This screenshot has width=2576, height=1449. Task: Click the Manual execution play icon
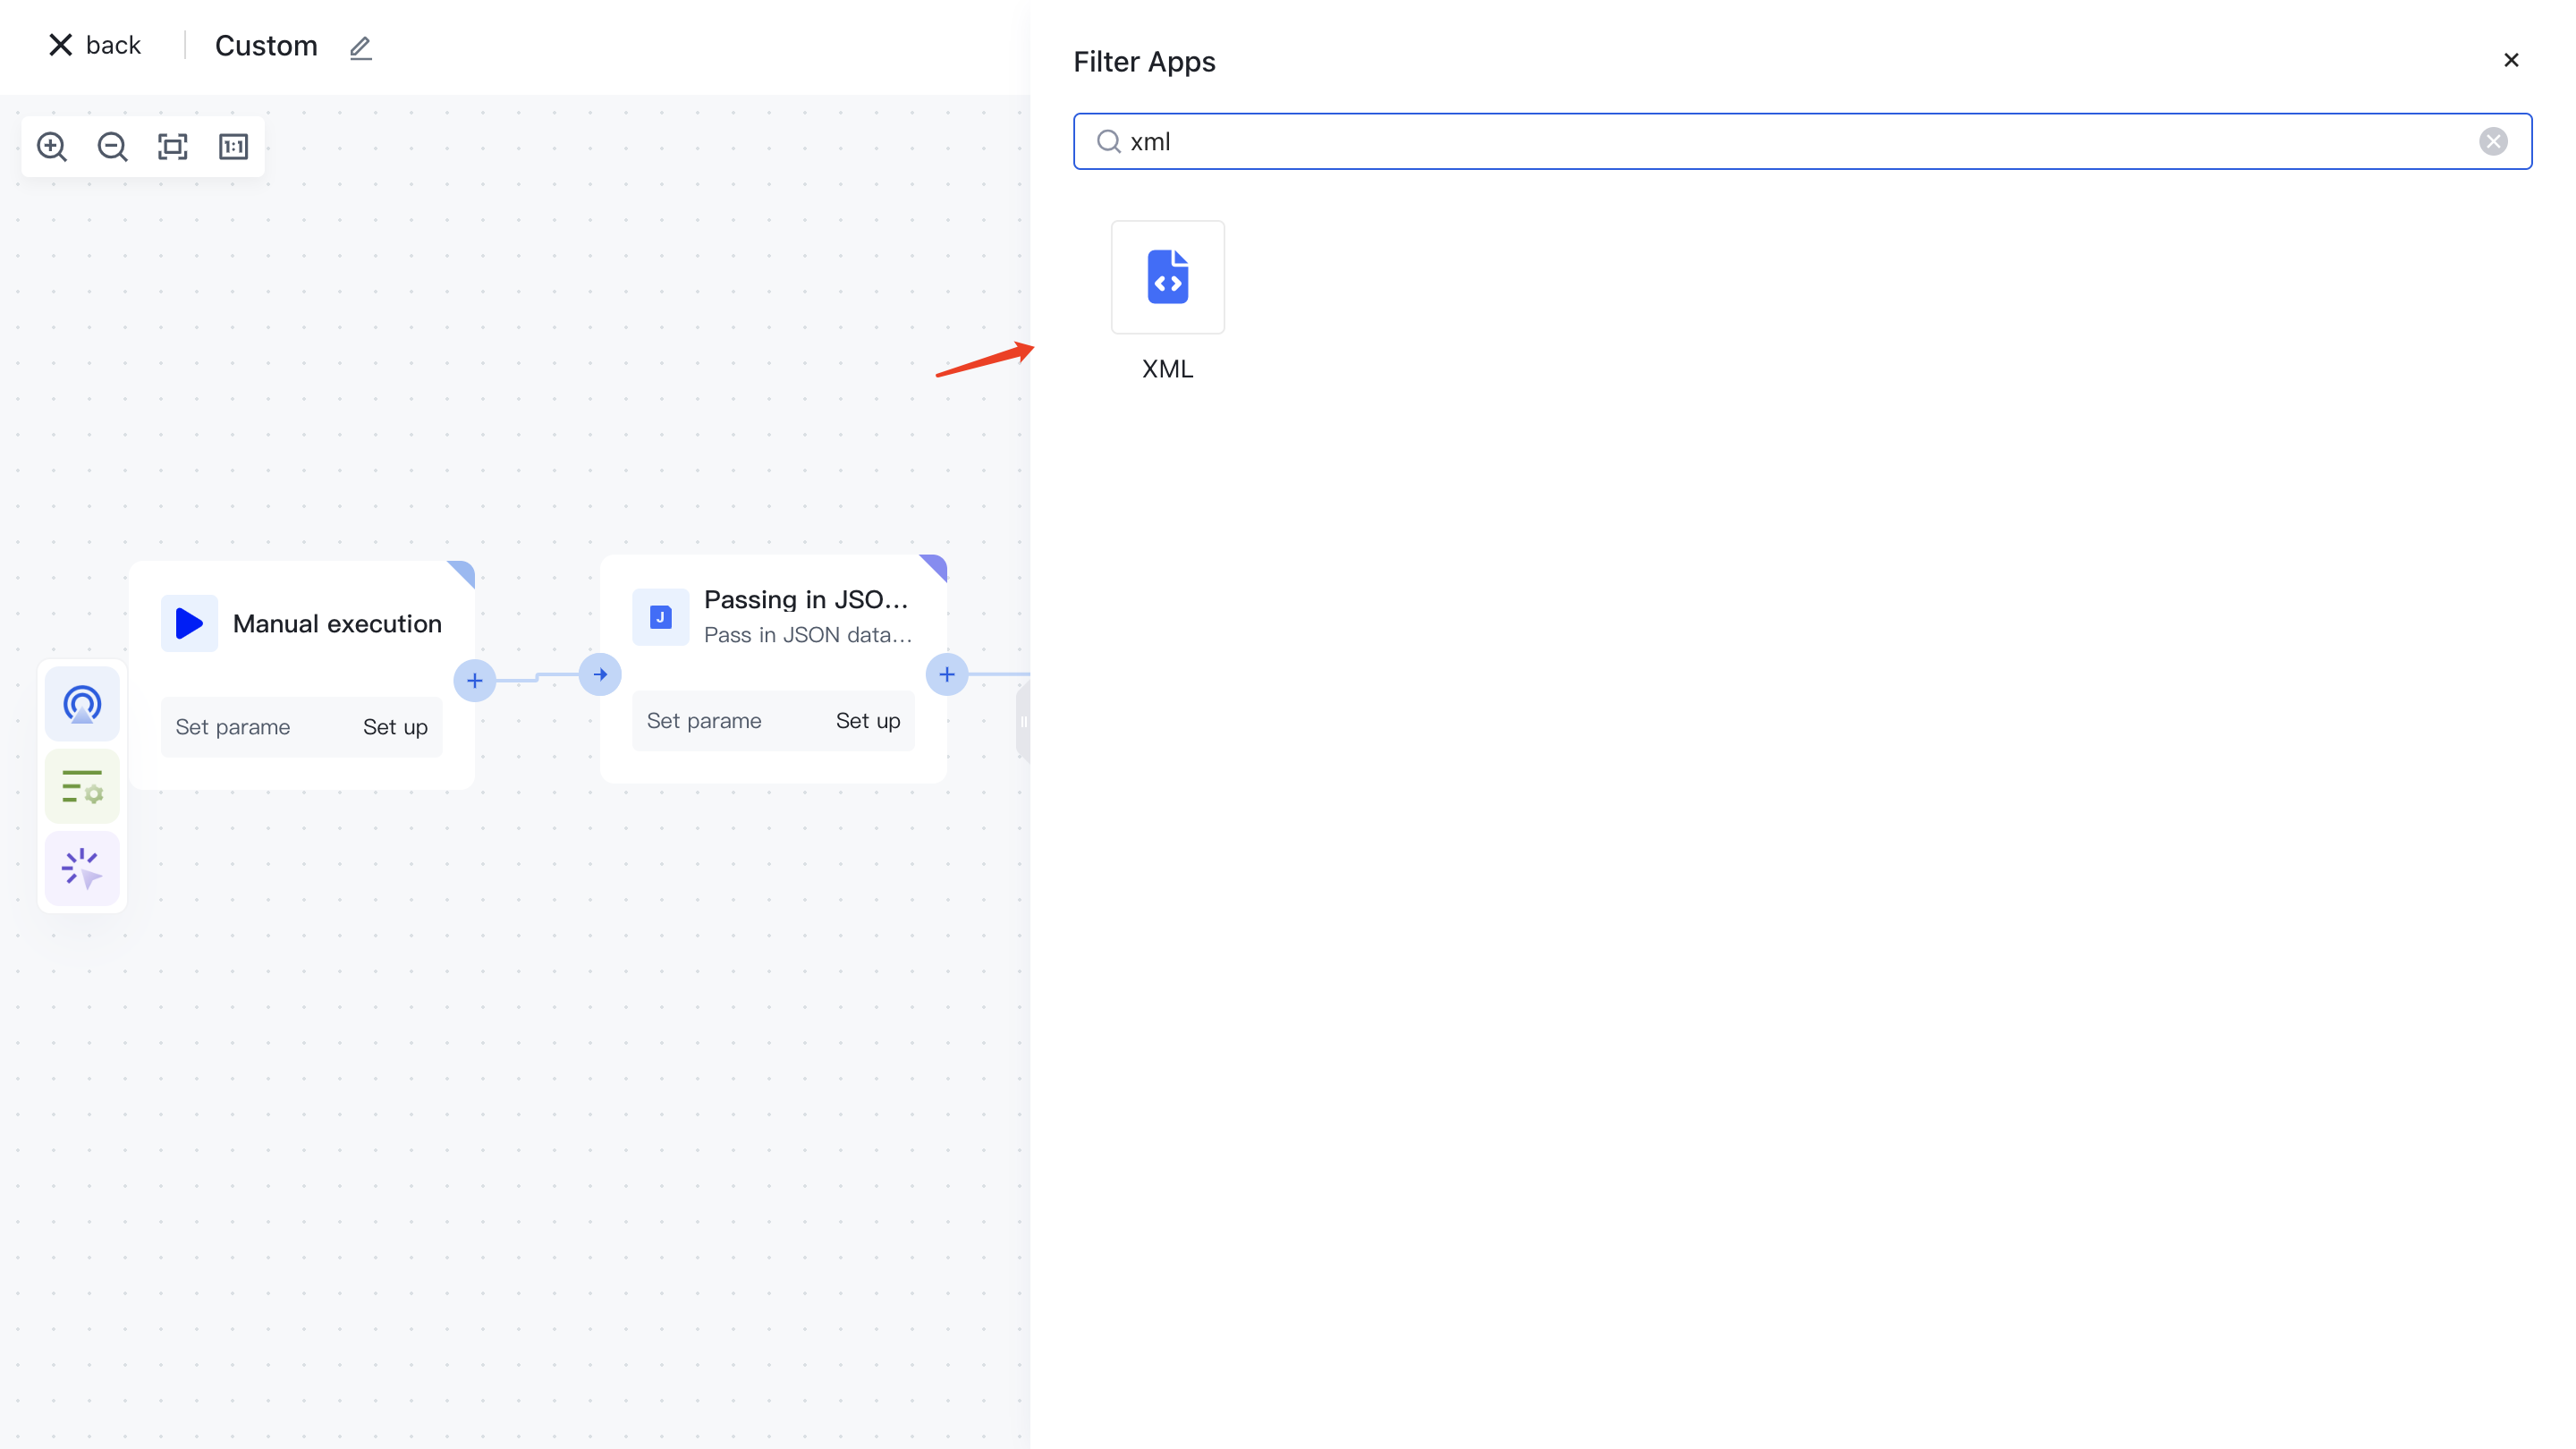pyautogui.click(x=189, y=624)
